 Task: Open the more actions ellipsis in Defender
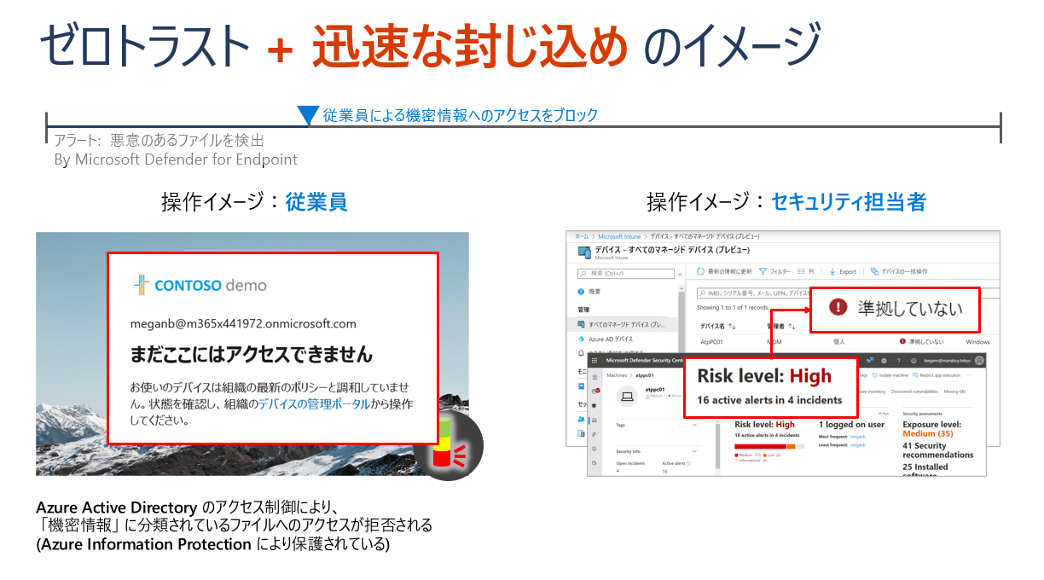[x=969, y=375]
